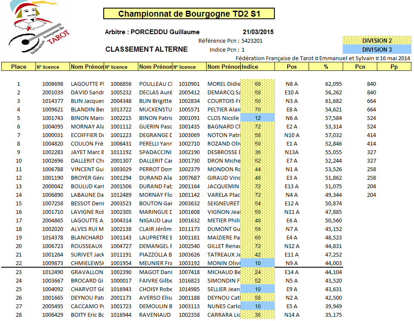
Task: Click the date 21/03/2015
Action: (258, 32)
